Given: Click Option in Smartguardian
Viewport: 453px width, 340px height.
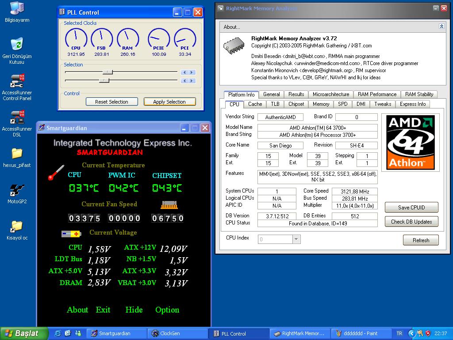Looking at the screenshot, I should coord(167,310).
